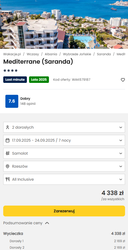128x250 pixels.
Task: Click the blue 7.6 rating badge
Action: point(12,101)
